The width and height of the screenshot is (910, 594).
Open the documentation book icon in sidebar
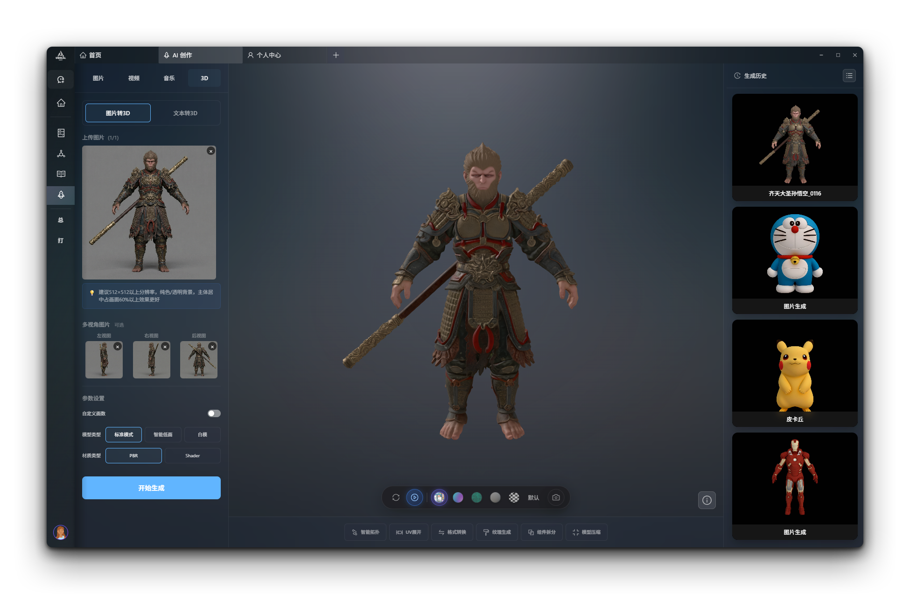pos(61,174)
